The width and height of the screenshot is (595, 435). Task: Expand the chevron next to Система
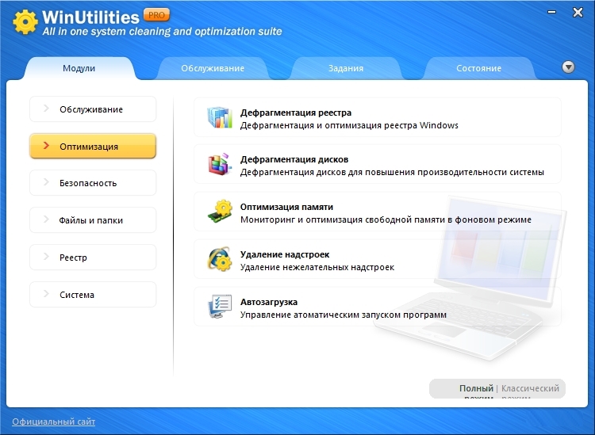(46, 295)
